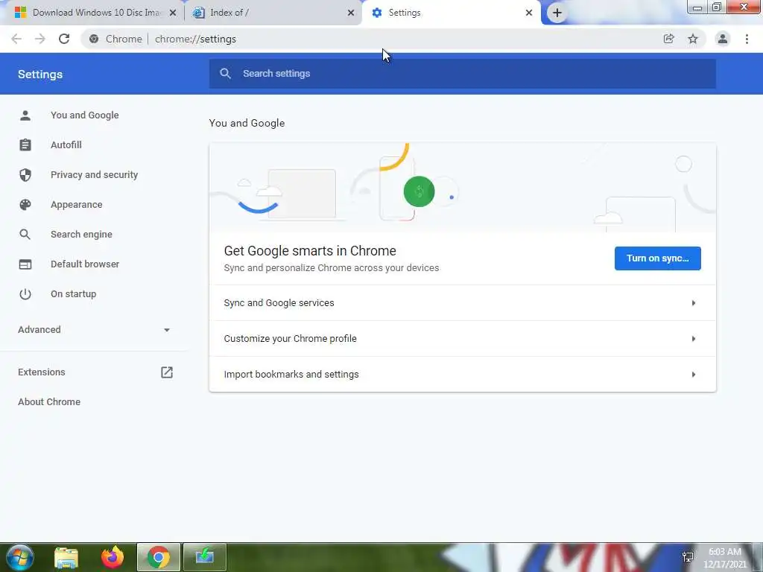Open a new tab with plus button
The image size is (763, 572).
click(557, 13)
